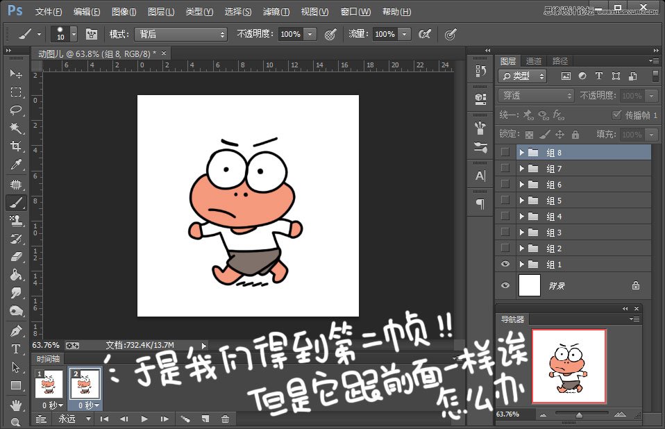Open the Character panel icon

480,176
